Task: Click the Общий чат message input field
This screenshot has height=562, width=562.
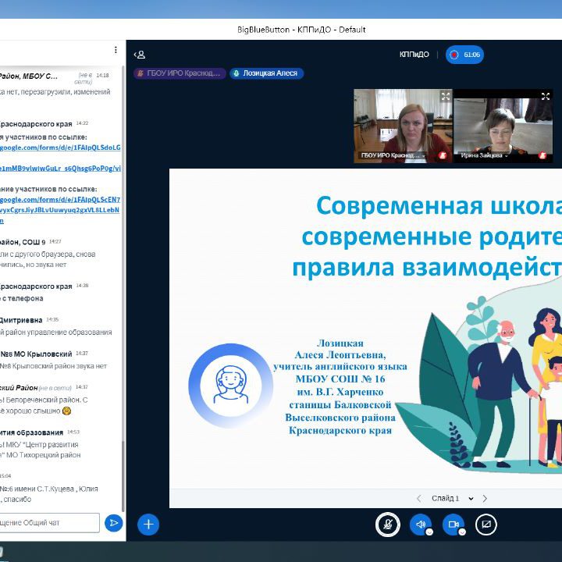Action: (x=50, y=523)
